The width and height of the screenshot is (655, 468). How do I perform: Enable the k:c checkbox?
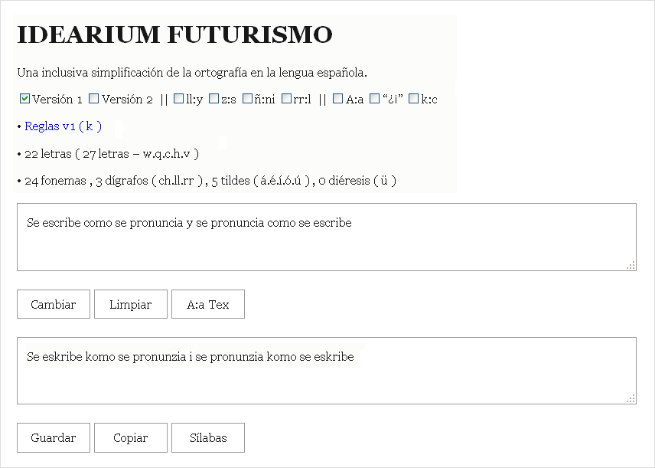tap(413, 99)
